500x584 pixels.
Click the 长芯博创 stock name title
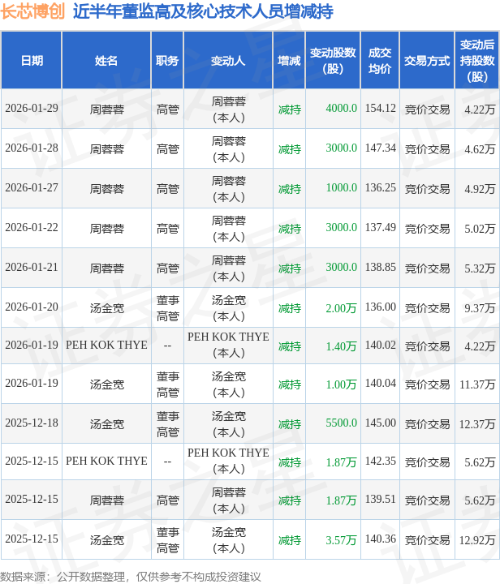[32, 11]
